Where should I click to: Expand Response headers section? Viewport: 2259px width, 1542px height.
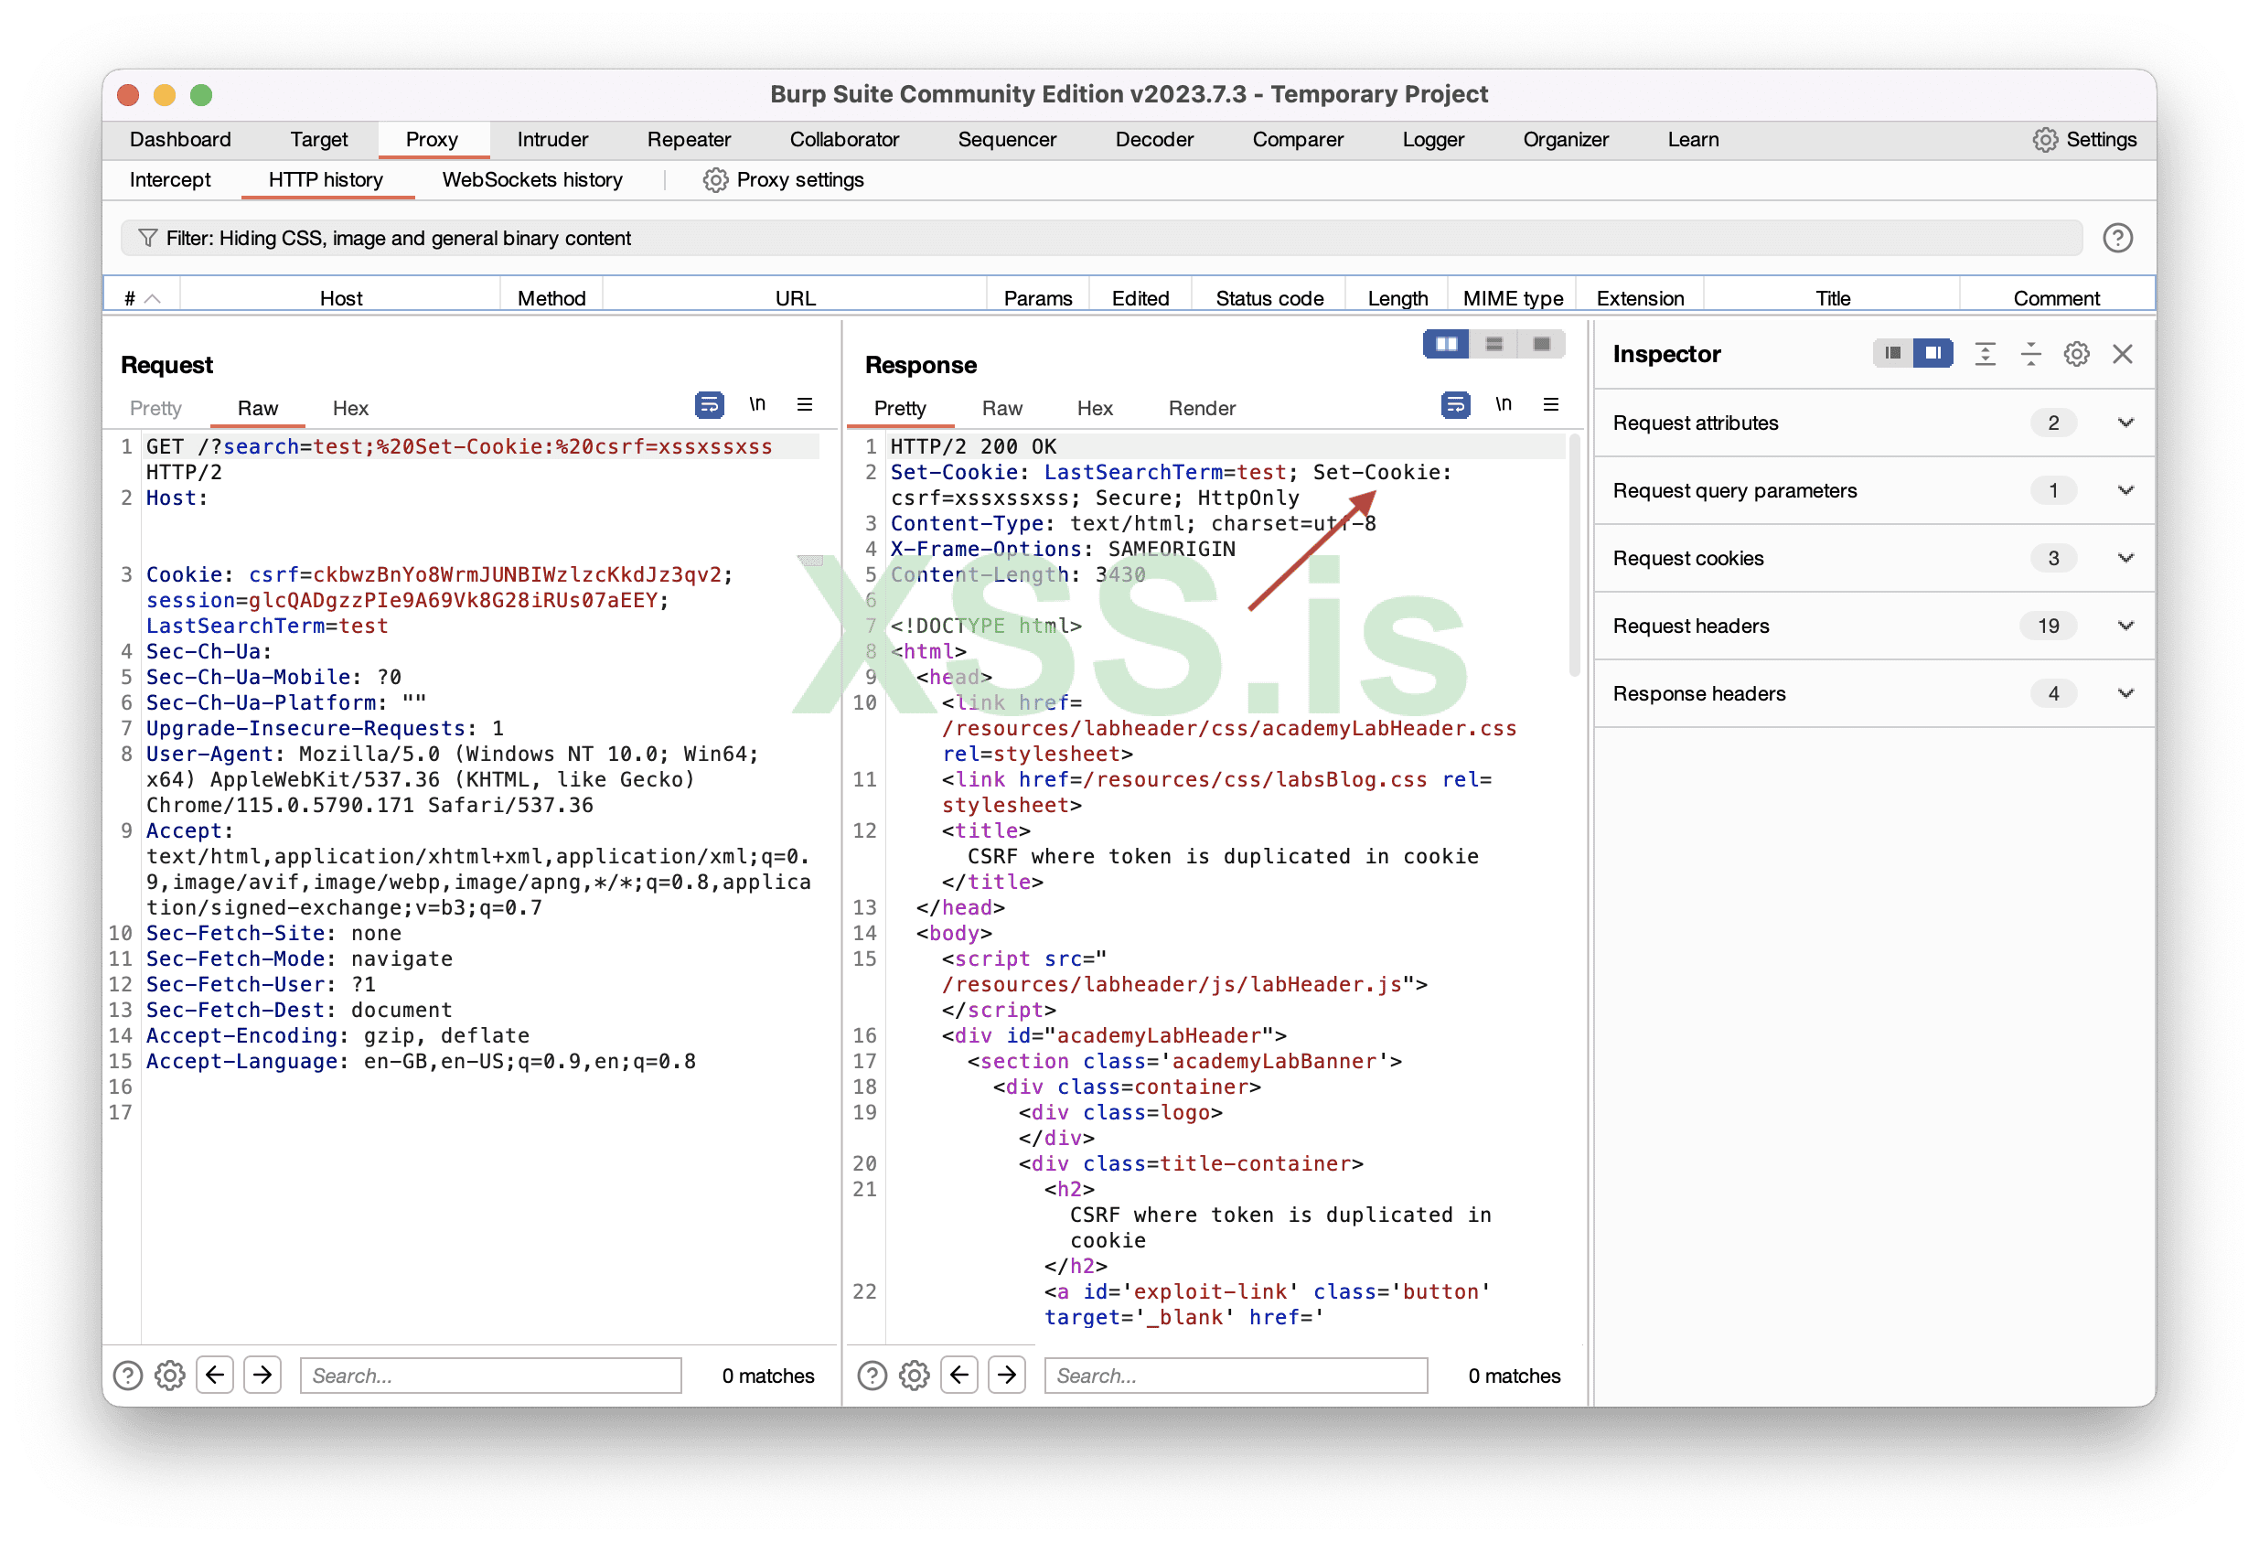pos(2125,693)
